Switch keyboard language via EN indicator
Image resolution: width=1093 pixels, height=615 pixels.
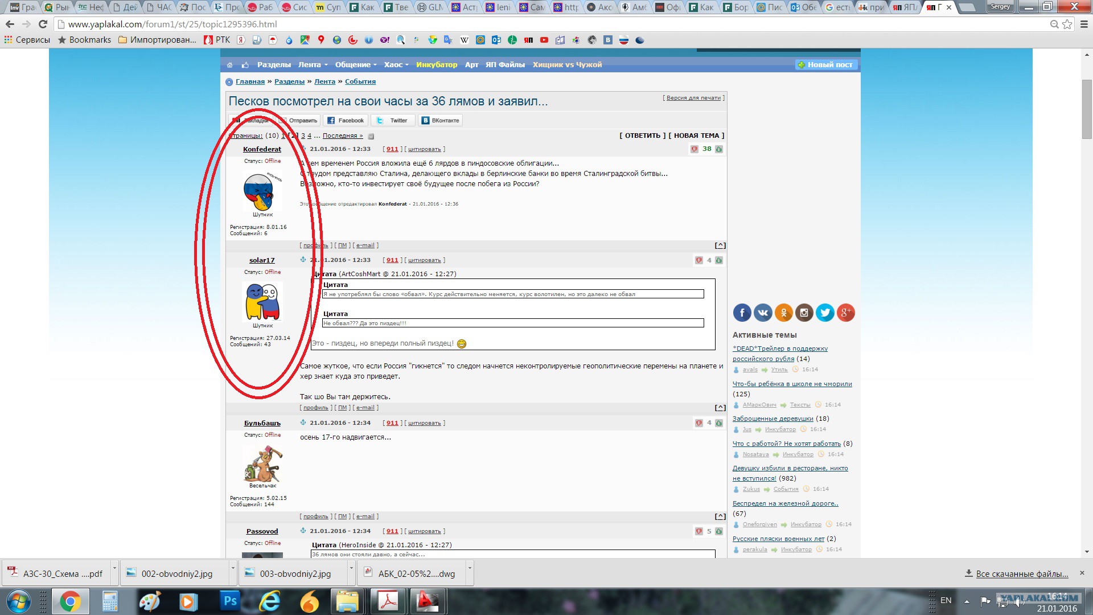[x=946, y=600]
